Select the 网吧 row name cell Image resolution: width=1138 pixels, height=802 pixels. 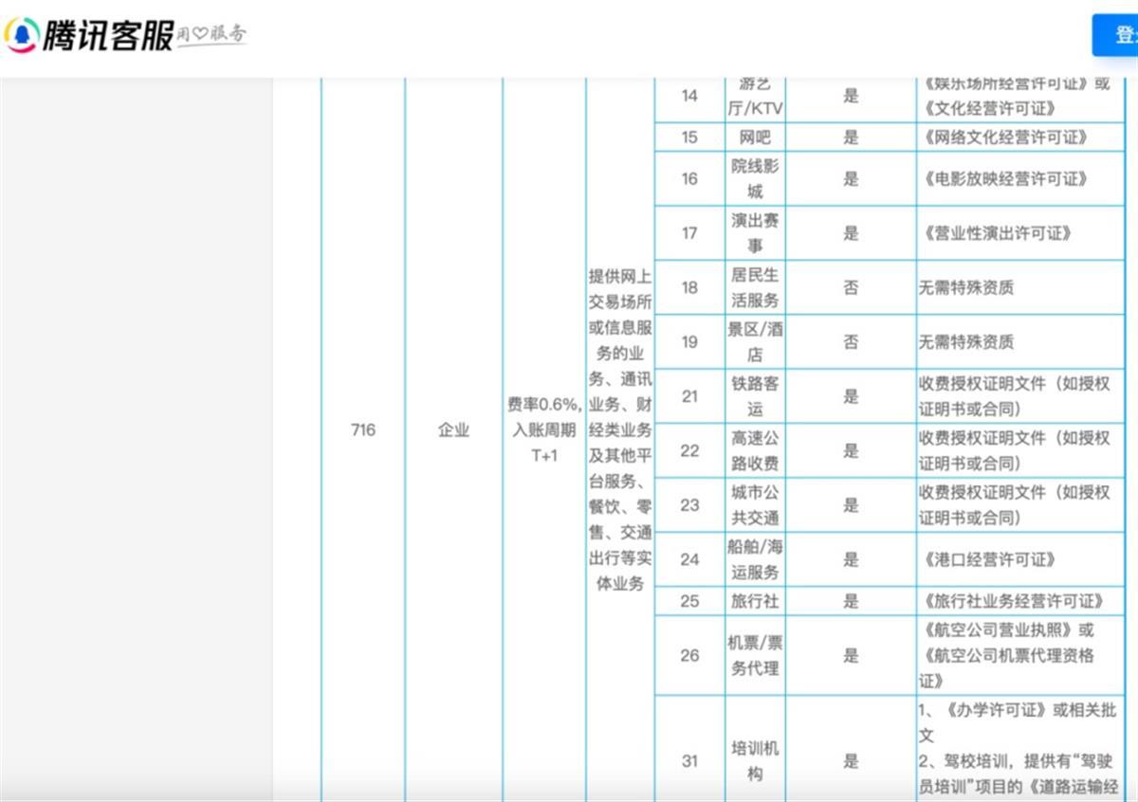coord(755,137)
